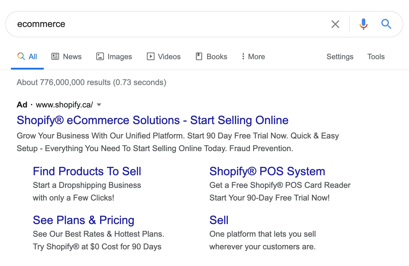Image resolution: width=409 pixels, height=266 pixels.
Task: Expand the dropdown arrow next to www.shopify.ca
Action: [99, 105]
